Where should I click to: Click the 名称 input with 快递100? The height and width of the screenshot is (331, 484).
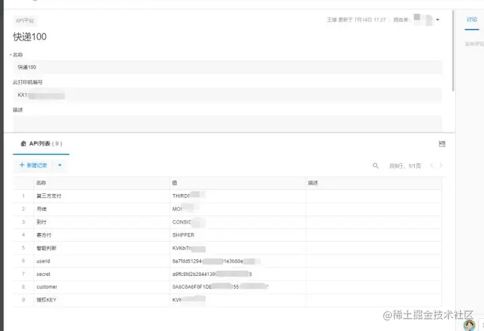point(227,67)
